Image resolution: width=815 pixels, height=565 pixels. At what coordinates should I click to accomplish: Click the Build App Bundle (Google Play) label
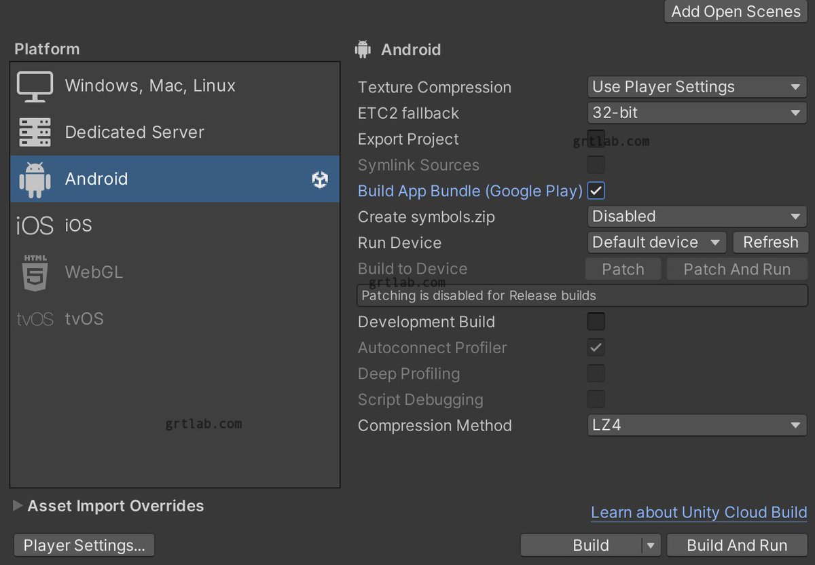point(470,191)
